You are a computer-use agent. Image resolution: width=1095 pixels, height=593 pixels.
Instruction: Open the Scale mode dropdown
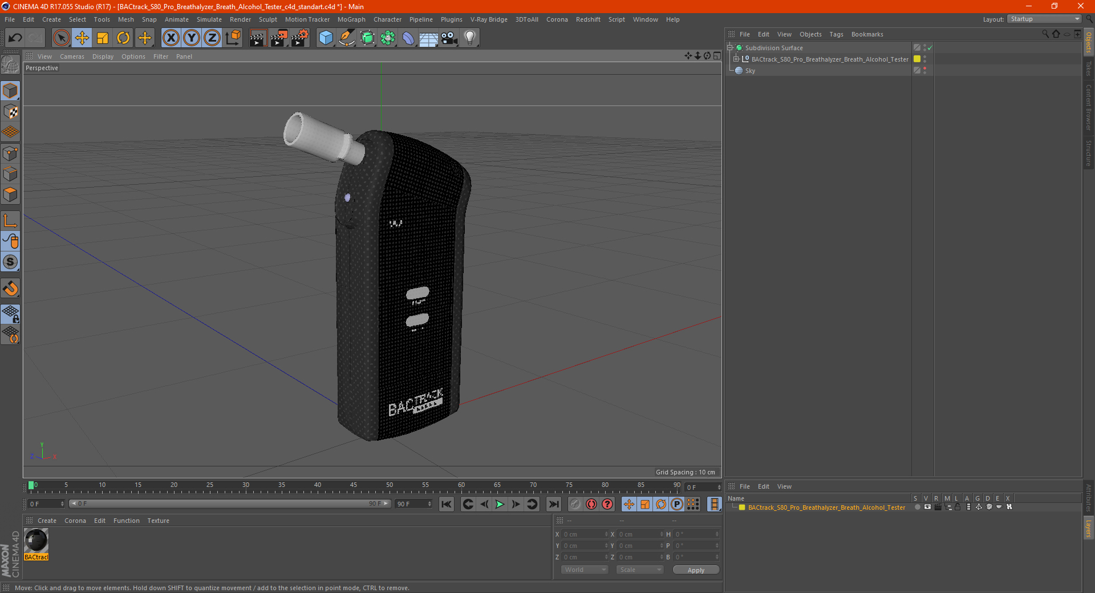click(640, 570)
